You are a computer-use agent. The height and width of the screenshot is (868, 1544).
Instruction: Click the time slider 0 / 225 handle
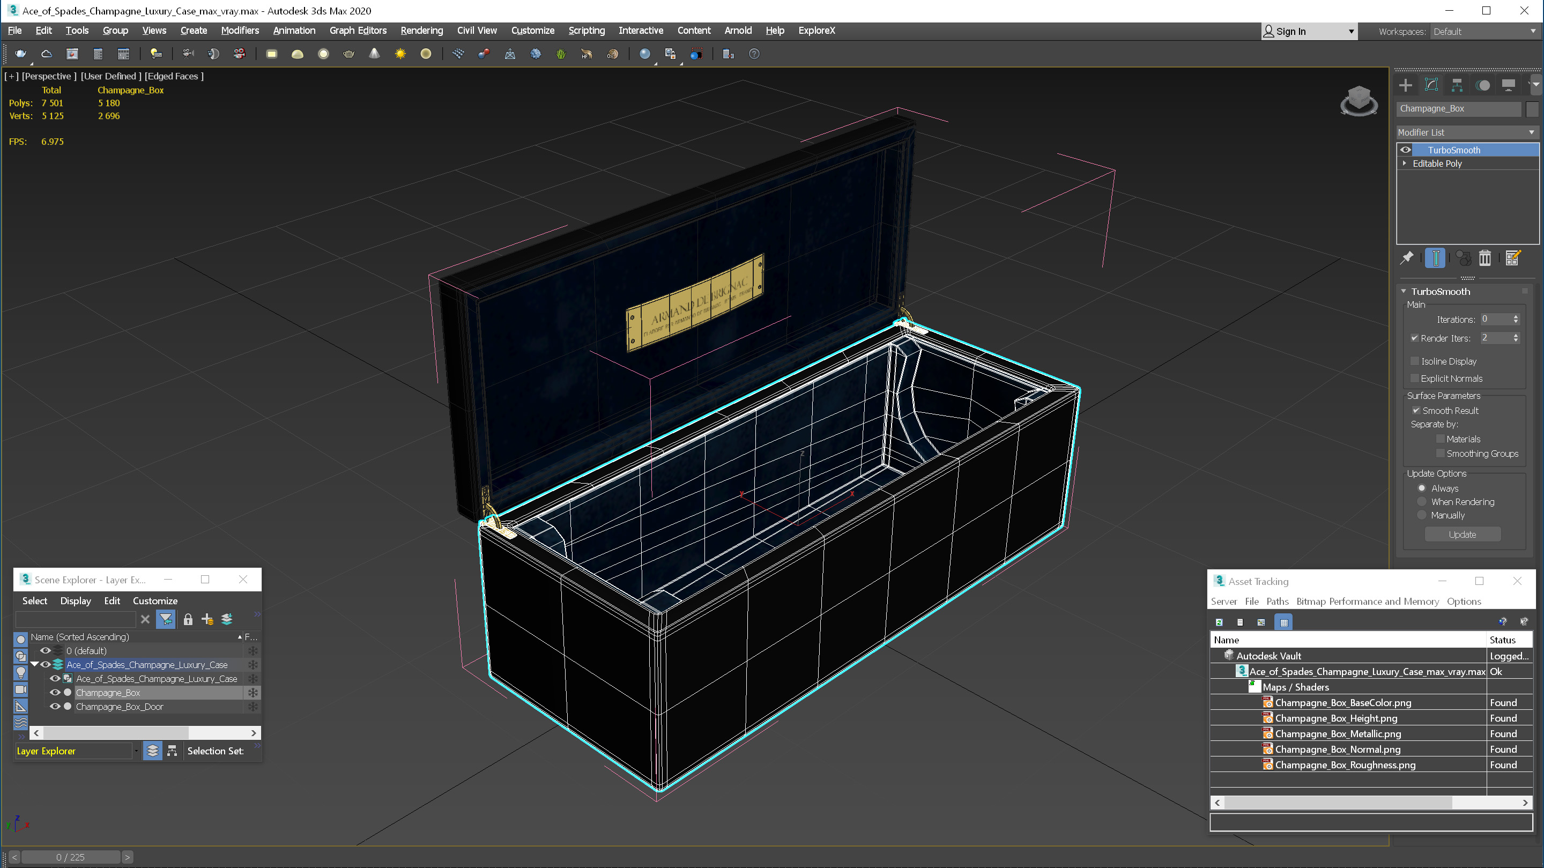(71, 857)
